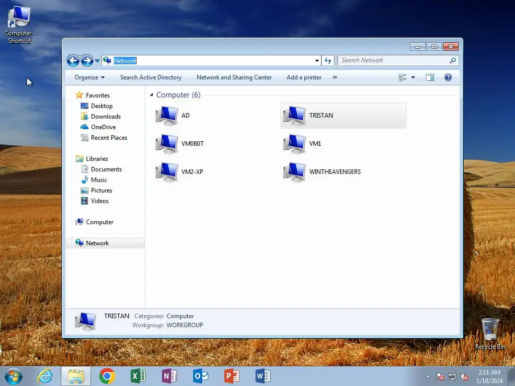Open the view options dropdown arrow
The height and width of the screenshot is (386, 515).
point(413,77)
